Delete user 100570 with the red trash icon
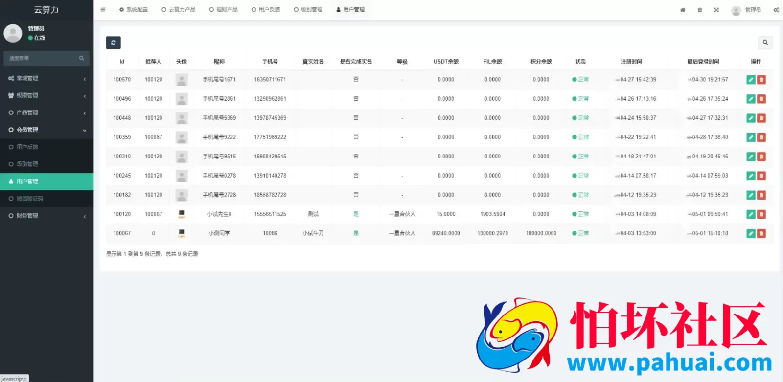This screenshot has width=783, height=382. tap(761, 80)
